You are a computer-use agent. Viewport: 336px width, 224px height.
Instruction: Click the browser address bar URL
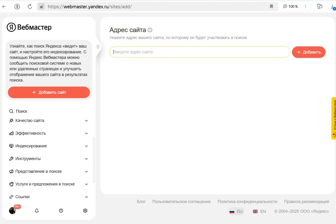tap(90, 6)
